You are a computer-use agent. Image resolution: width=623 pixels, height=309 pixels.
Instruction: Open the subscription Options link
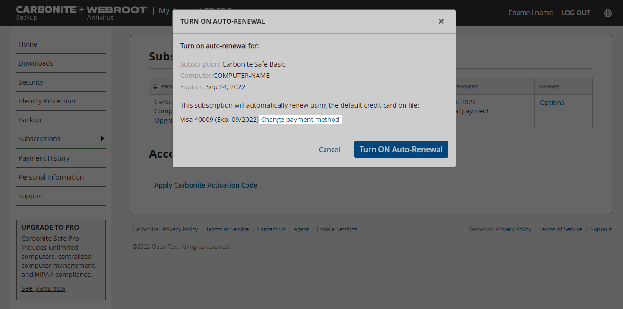(x=552, y=103)
